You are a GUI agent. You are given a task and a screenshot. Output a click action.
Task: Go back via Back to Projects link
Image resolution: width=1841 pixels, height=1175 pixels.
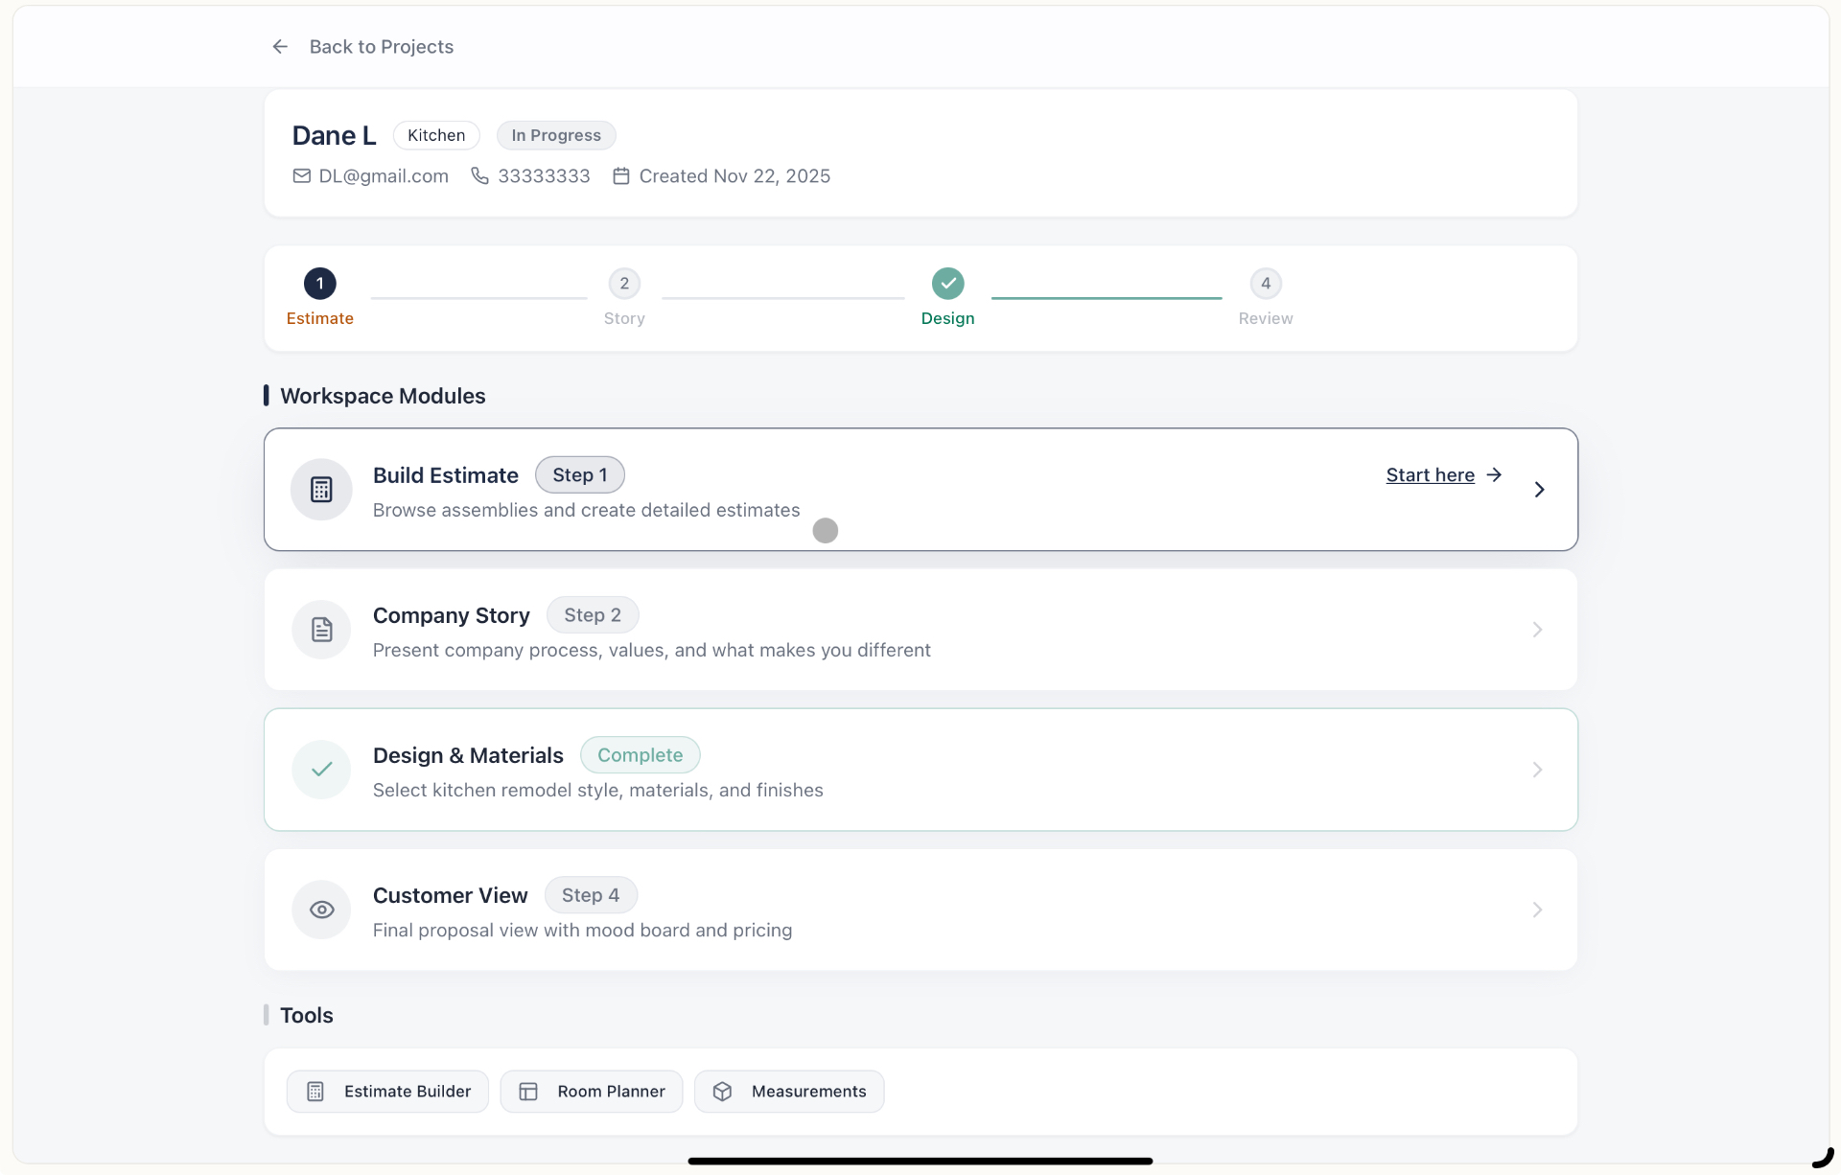pyautogui.click(x=381, y=47)
